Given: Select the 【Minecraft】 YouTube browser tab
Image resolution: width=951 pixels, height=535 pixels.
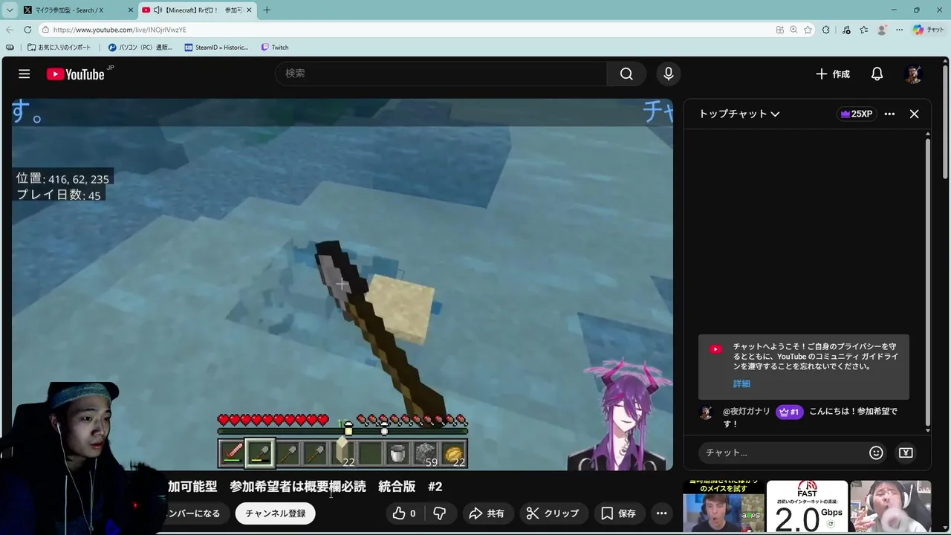Looking at the screenshot, I should click(x=197, y=10).
